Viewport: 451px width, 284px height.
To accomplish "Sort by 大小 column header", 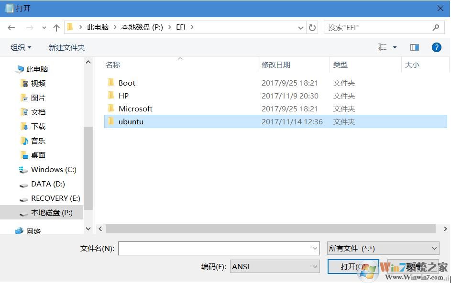I will point(412,65).
